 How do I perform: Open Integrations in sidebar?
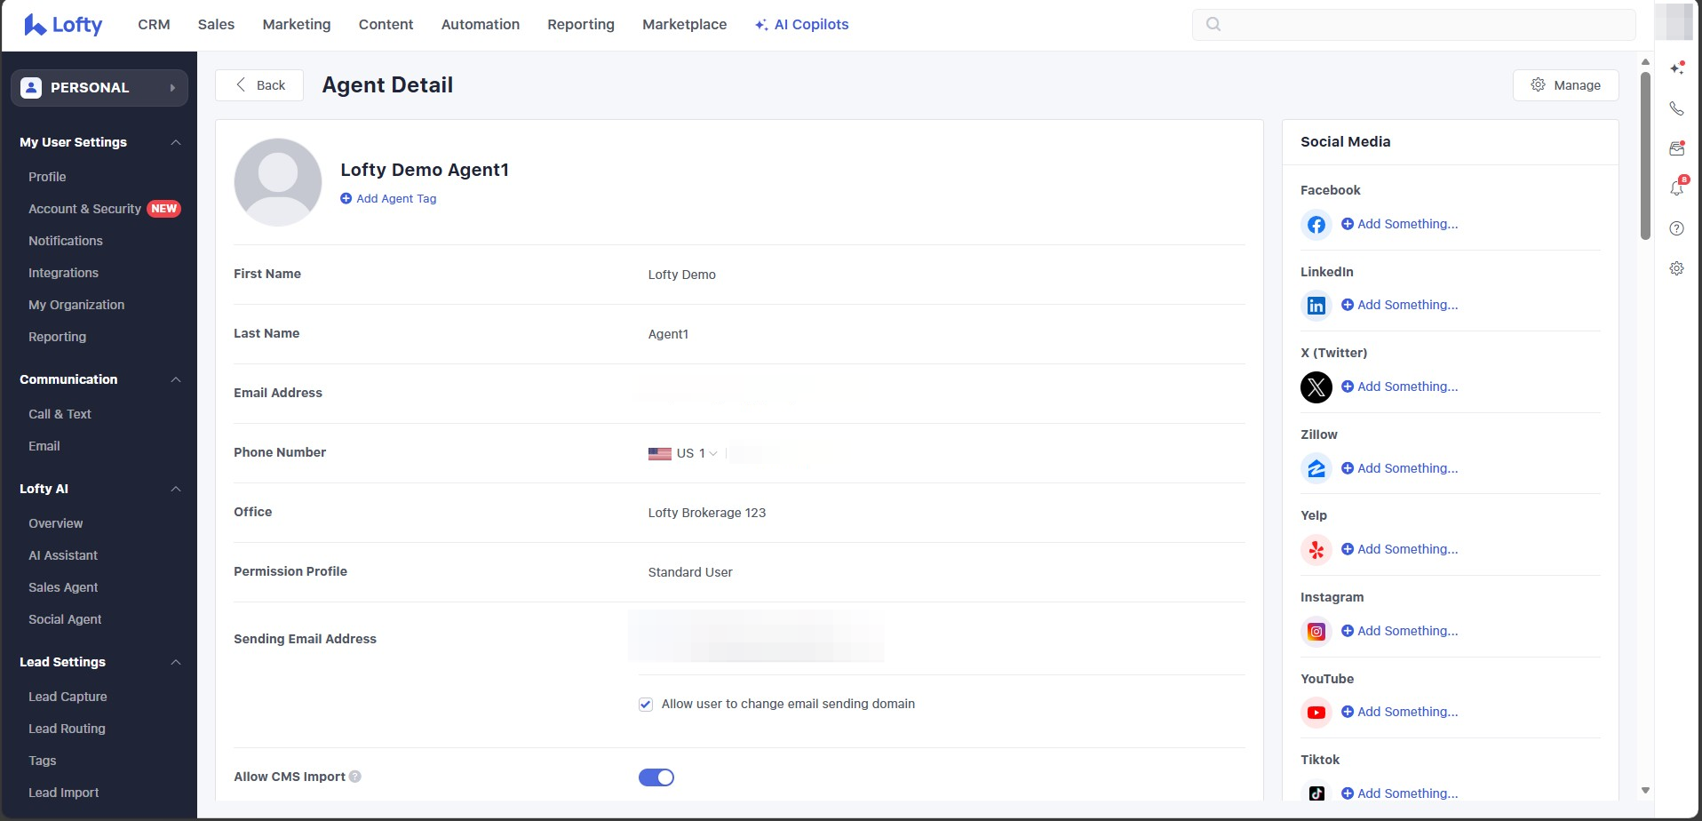63,273
